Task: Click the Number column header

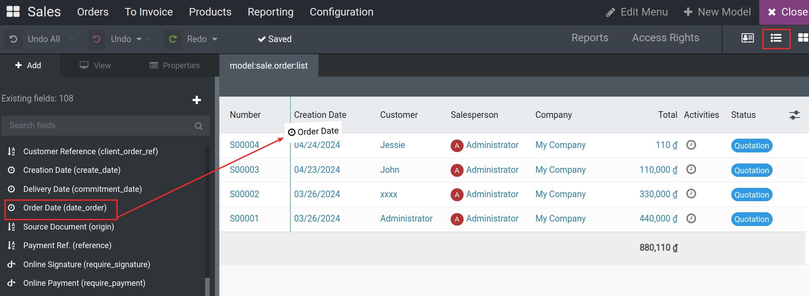Action: [x=245, y=115]
